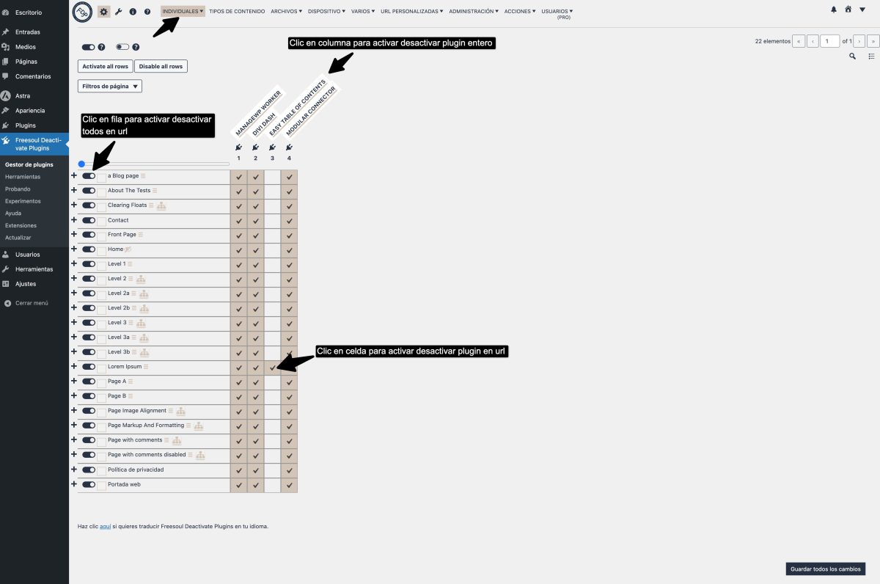Viewport: 880px width, 584px height.
Task: Open Plugins in the WordPress sidebar
Action: (26, 125)
